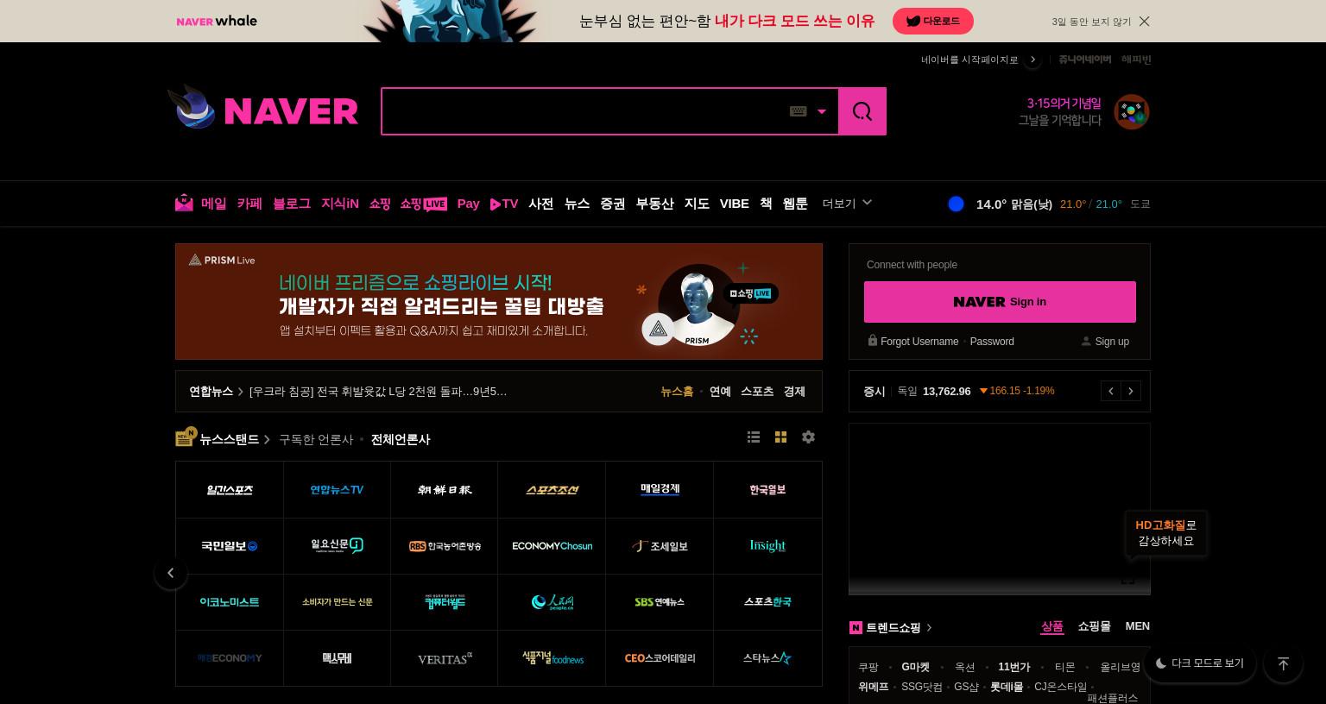Open 뉴스스탠드 heading link
The height and width of the screenshot is (704, 1326).
pyautogui.click(x=229, y=439)
